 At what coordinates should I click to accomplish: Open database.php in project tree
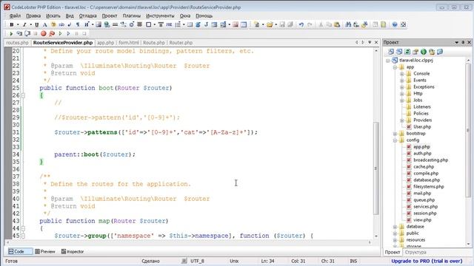pos(427,180)
